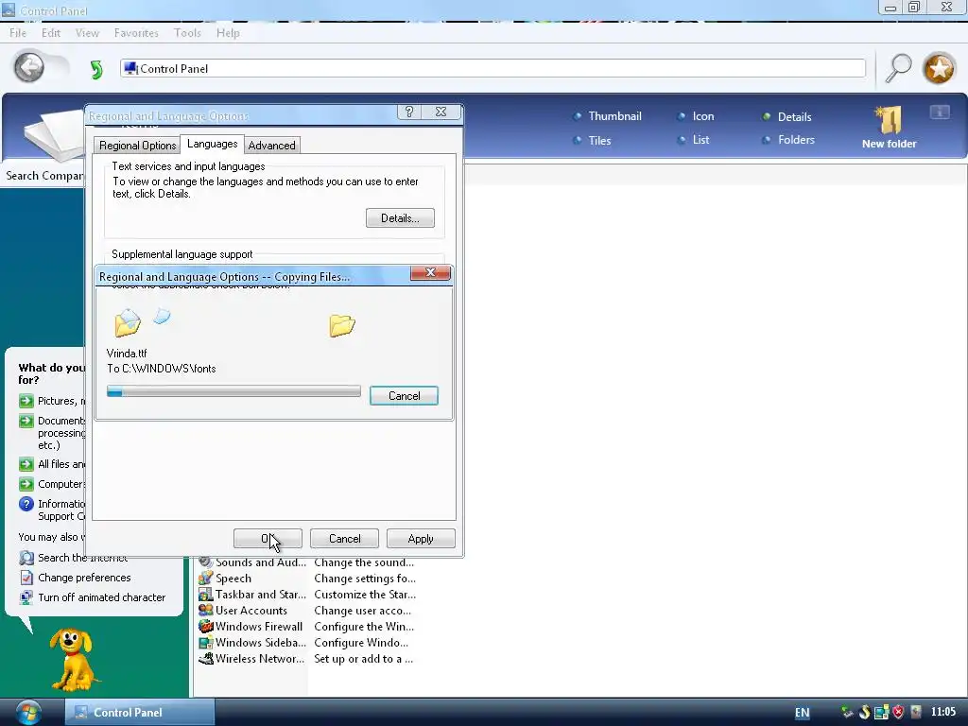Click the green arrow beside All files option

tap(26, 464)
